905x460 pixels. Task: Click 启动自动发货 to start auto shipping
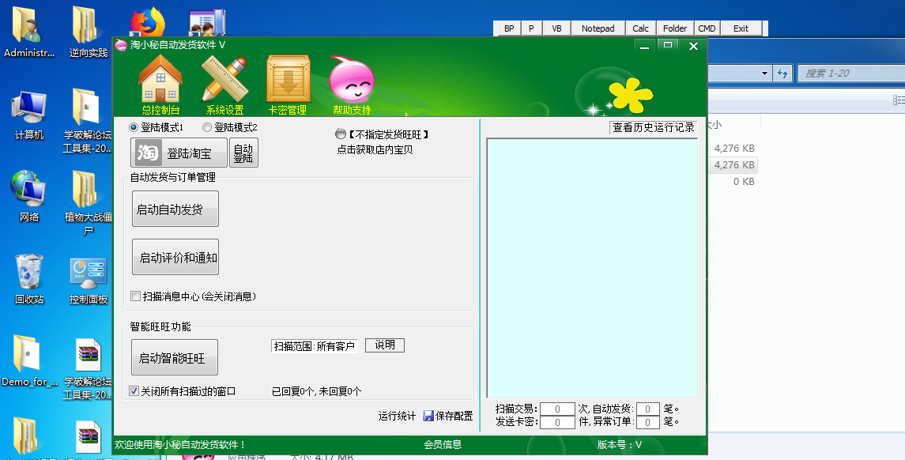tap(175, 208)
